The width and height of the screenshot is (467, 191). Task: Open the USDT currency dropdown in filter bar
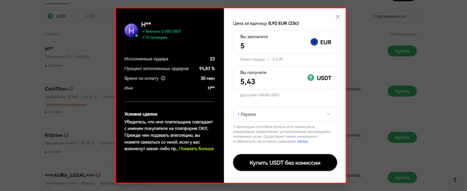[x=62, y=16]
